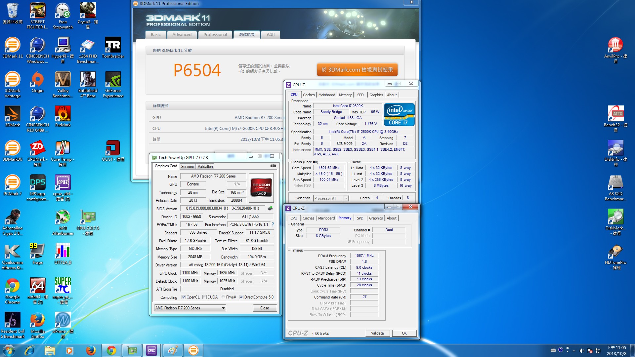This screenshot has width=635, height=357.
Task: Click the Radeon Graphics logo in GPU-Z
Action: coord(261,188)
